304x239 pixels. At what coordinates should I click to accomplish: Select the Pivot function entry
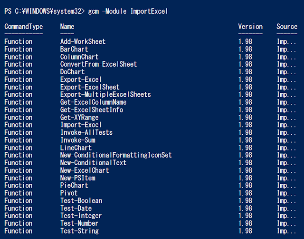[x=69, y=193]
